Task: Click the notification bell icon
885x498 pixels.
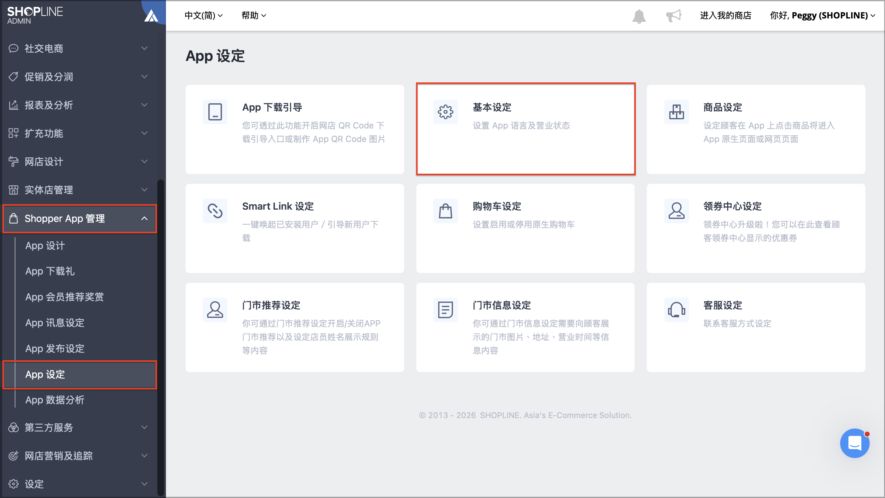Action: 639,16
